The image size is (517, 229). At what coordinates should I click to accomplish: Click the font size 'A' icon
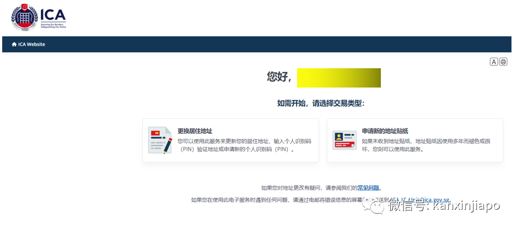coord(494,62)
